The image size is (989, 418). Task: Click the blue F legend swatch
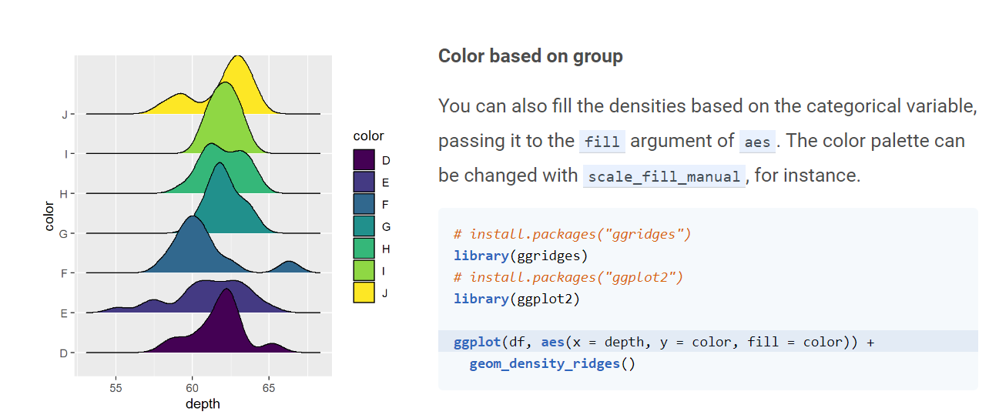364,204
